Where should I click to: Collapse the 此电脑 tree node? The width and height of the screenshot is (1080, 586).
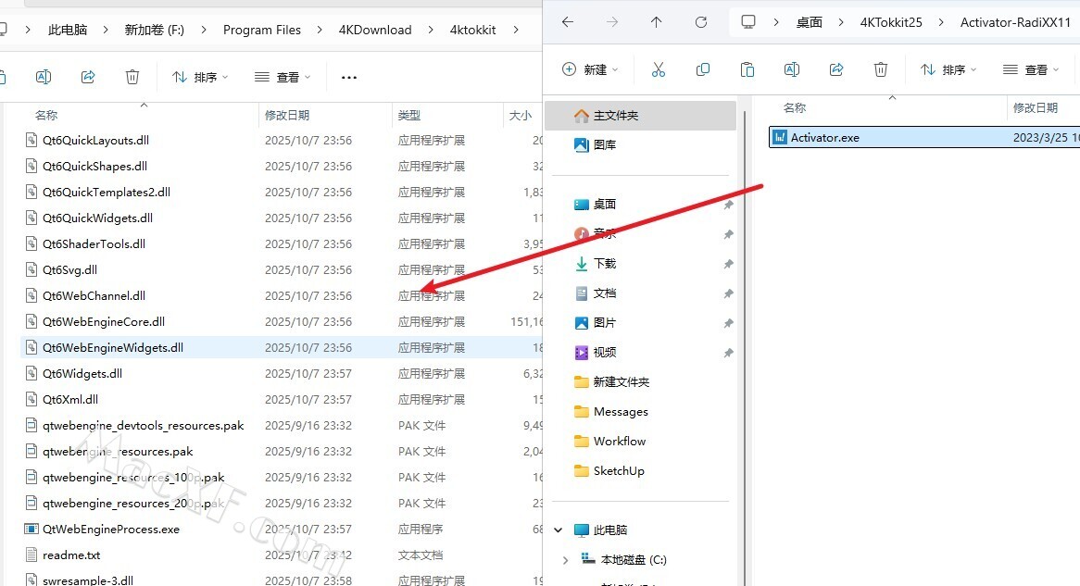pyautogui.click(x=559, y=530)
